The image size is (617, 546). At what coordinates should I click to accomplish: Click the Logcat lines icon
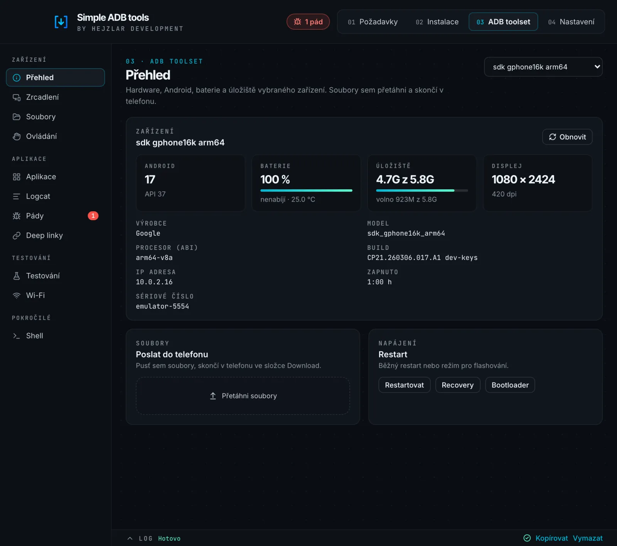(17, 196)
